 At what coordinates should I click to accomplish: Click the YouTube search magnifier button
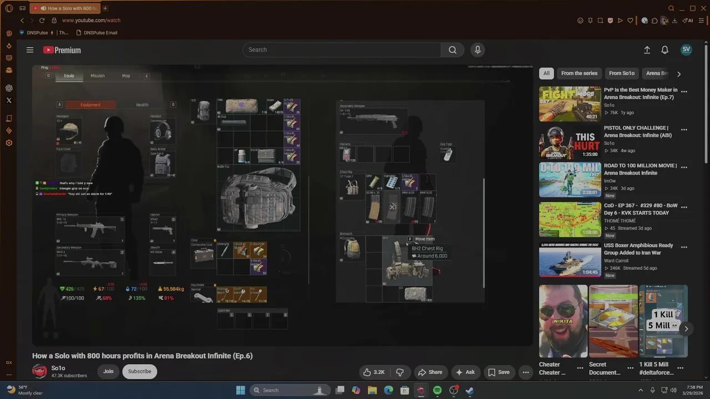[453, 50]
